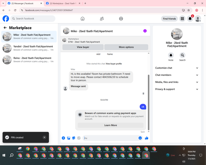The height and width of the screenshot is (165, 206).
Task: Open Windows taskbar search
Action: [x=12, y=155]
